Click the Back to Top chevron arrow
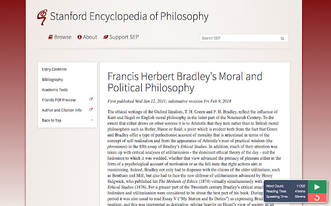 [92, 120]
